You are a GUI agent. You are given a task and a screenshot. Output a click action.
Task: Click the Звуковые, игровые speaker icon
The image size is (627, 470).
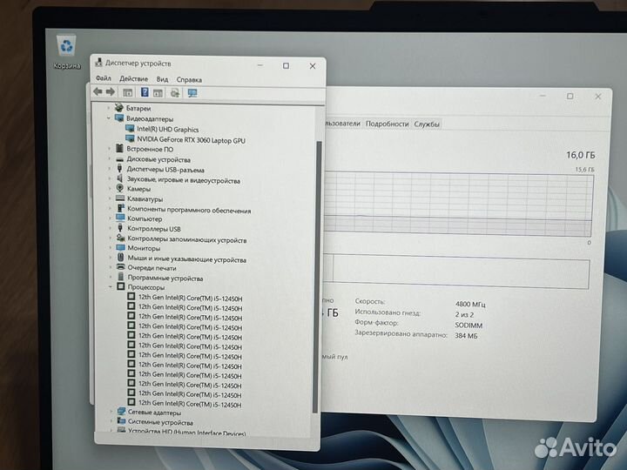tap(119, 178)
